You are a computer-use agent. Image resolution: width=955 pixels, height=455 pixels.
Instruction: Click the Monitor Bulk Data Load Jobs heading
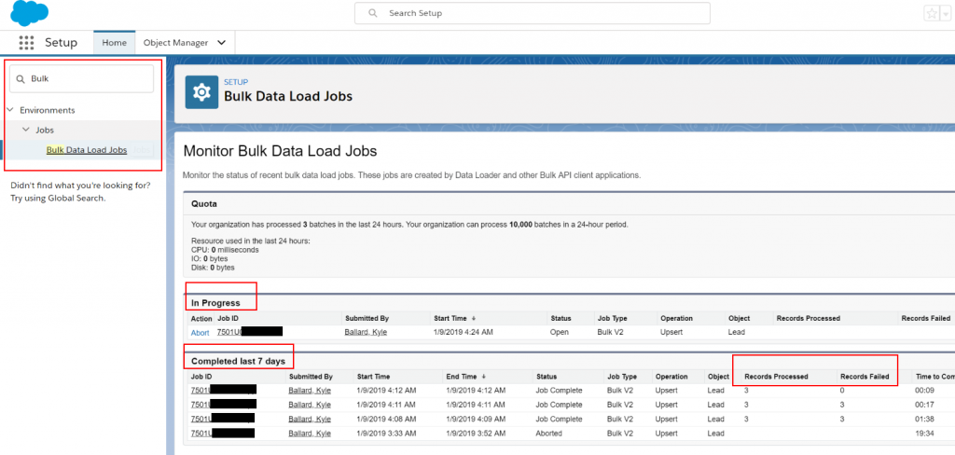coord(280,150)
